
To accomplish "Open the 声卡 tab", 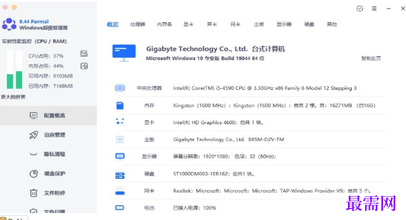I will [211, 24].
